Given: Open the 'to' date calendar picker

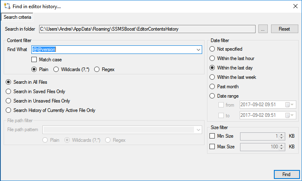Looking at the screenshot, I should pyautogui.click(x=289, y=115).
